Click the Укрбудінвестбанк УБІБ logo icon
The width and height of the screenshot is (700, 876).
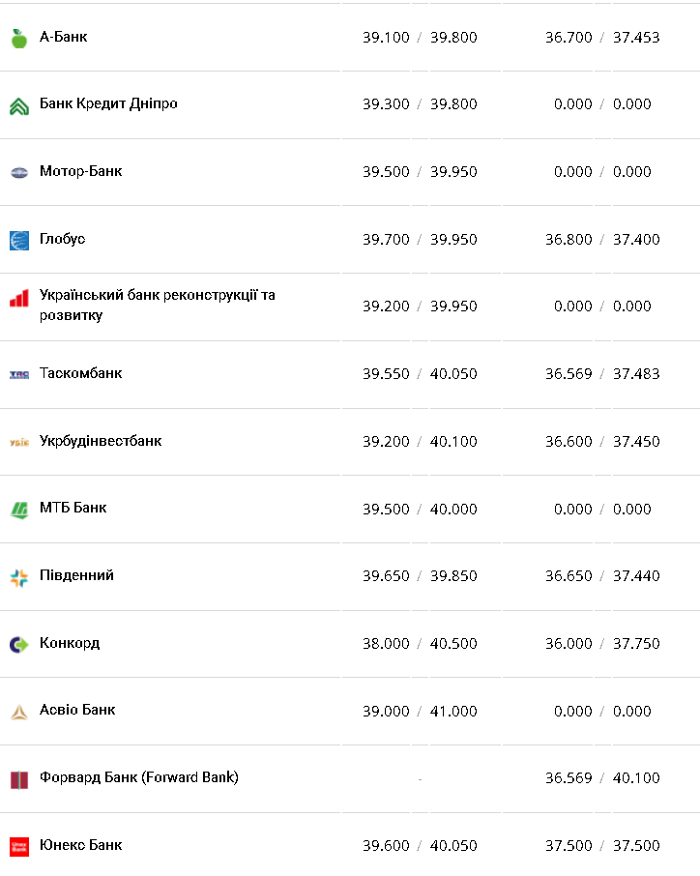[x=19, y=442]
